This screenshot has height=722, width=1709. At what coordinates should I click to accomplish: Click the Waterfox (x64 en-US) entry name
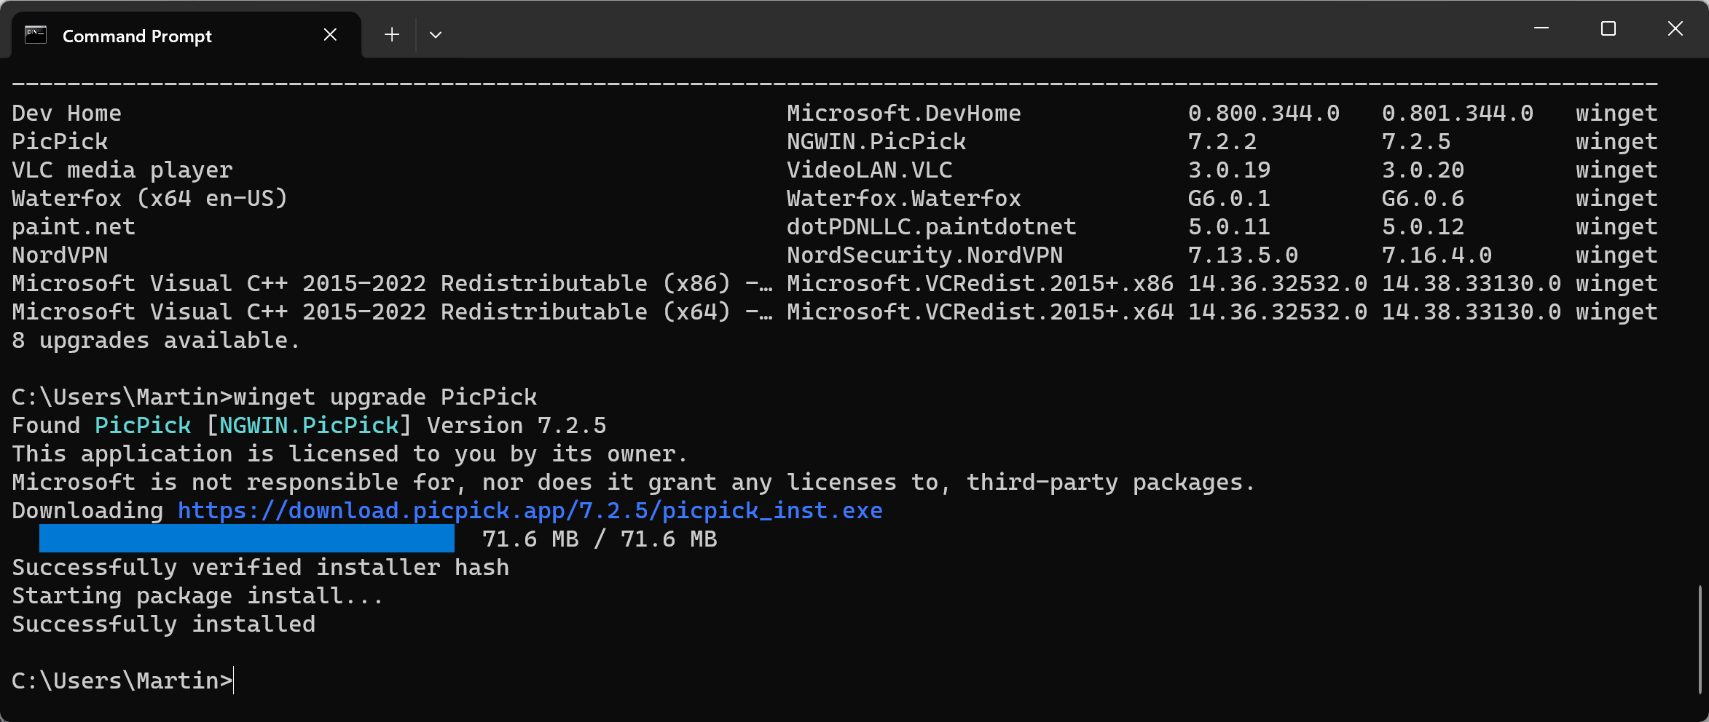tap(149, 199)
